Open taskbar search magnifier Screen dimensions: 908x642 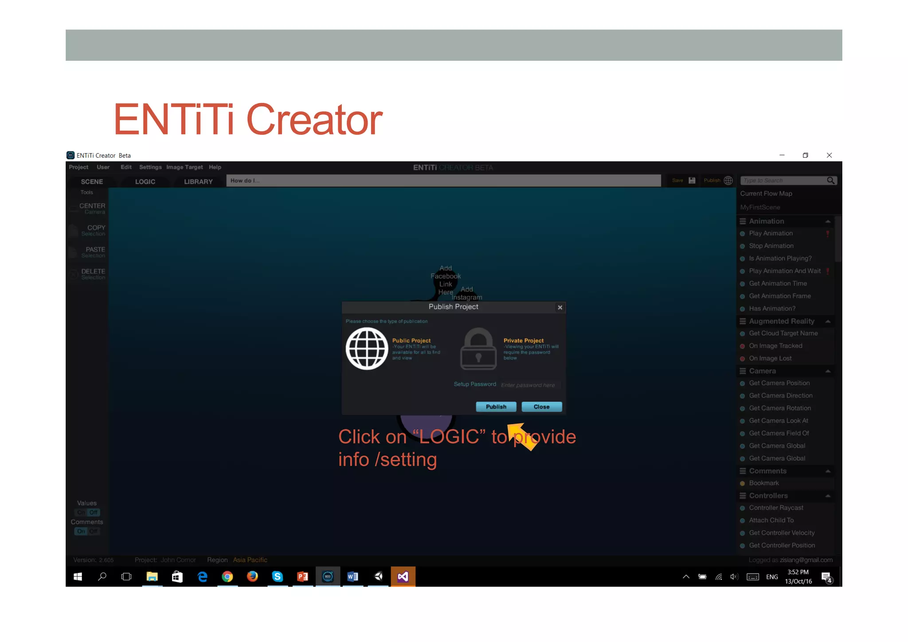[x=102, y=576]
